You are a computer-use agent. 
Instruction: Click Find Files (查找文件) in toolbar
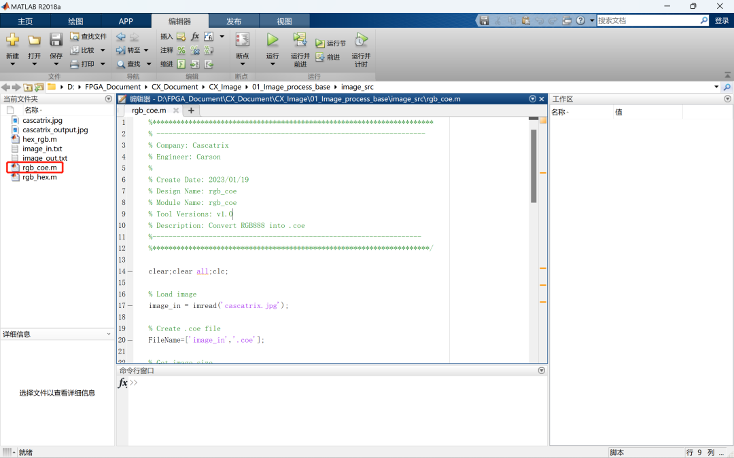(88, 37)
